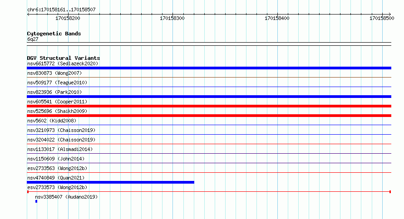404x219 pixels.
Task: Open nsv3385407 (Audano2019) variant label
Action: click(66, 197)
